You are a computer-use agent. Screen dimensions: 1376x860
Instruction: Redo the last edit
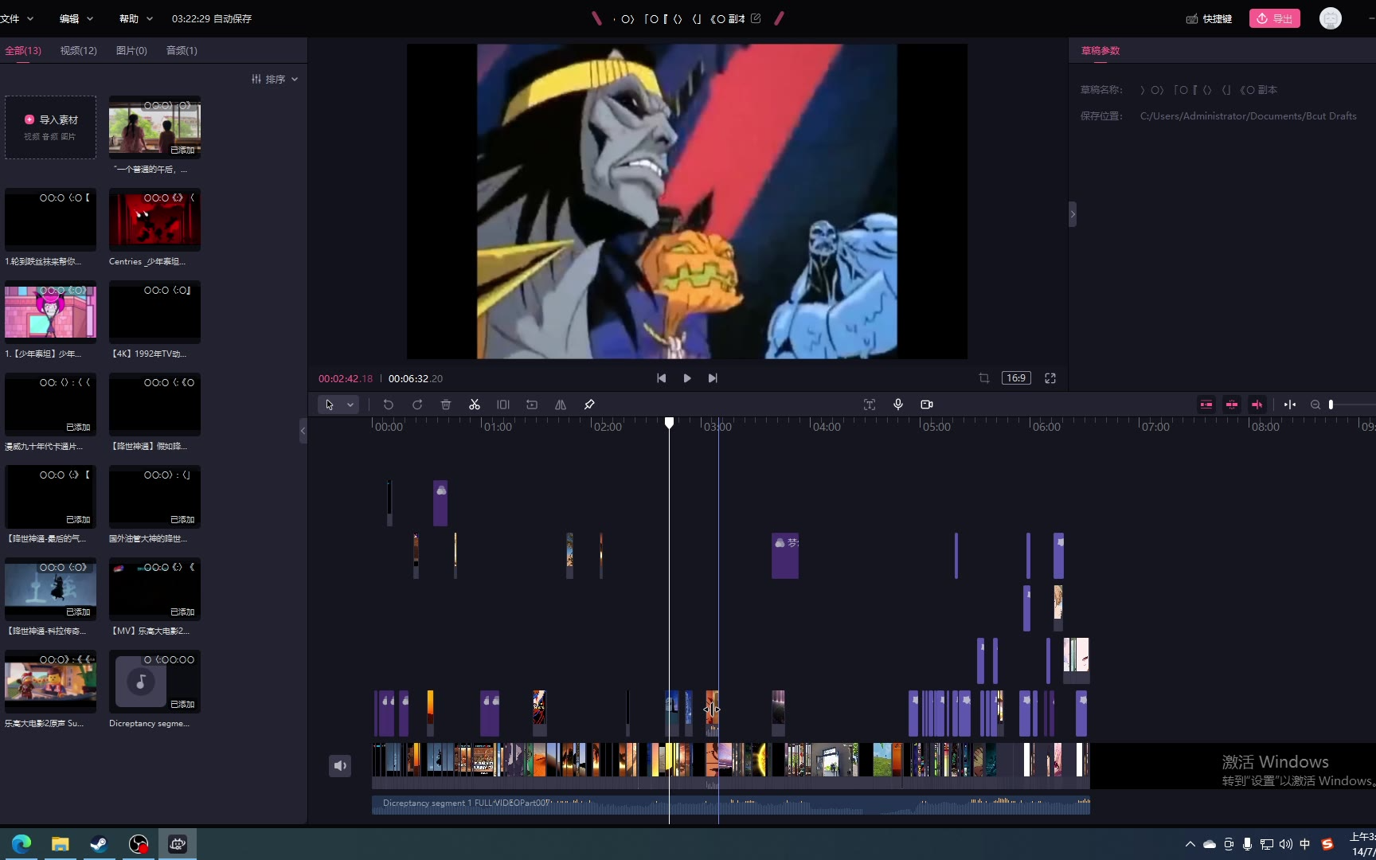pyautogui.click(x=417, y=405)
